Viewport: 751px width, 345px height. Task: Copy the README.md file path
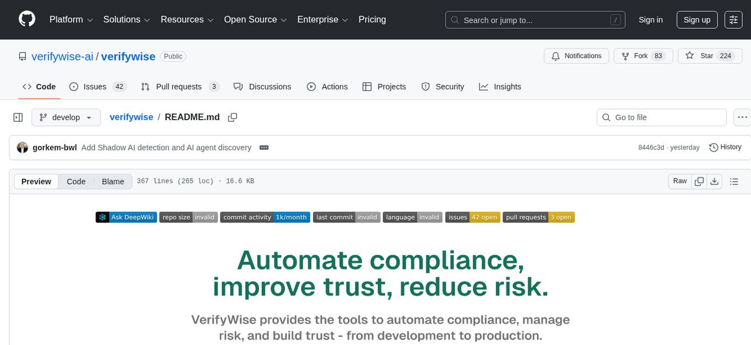(x=232, y=117)
